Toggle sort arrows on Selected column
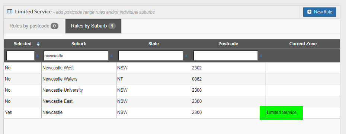Viewport: 346px width, 134px height. [x=38, y=44]
